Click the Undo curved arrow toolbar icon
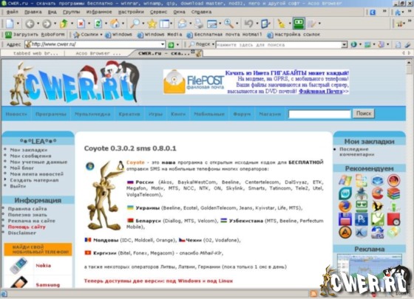The height and width of the screenshot is (299, 414). click(x=248, y=24)
